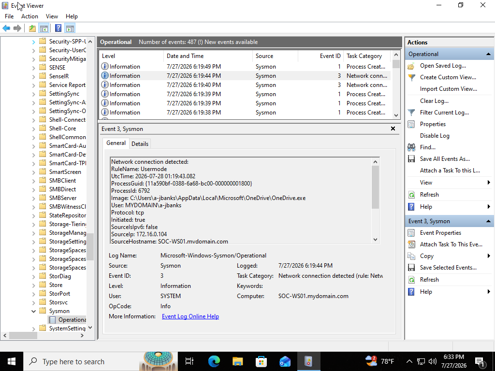
Task: Switch to the Details tab
Action: pos(140,144)
